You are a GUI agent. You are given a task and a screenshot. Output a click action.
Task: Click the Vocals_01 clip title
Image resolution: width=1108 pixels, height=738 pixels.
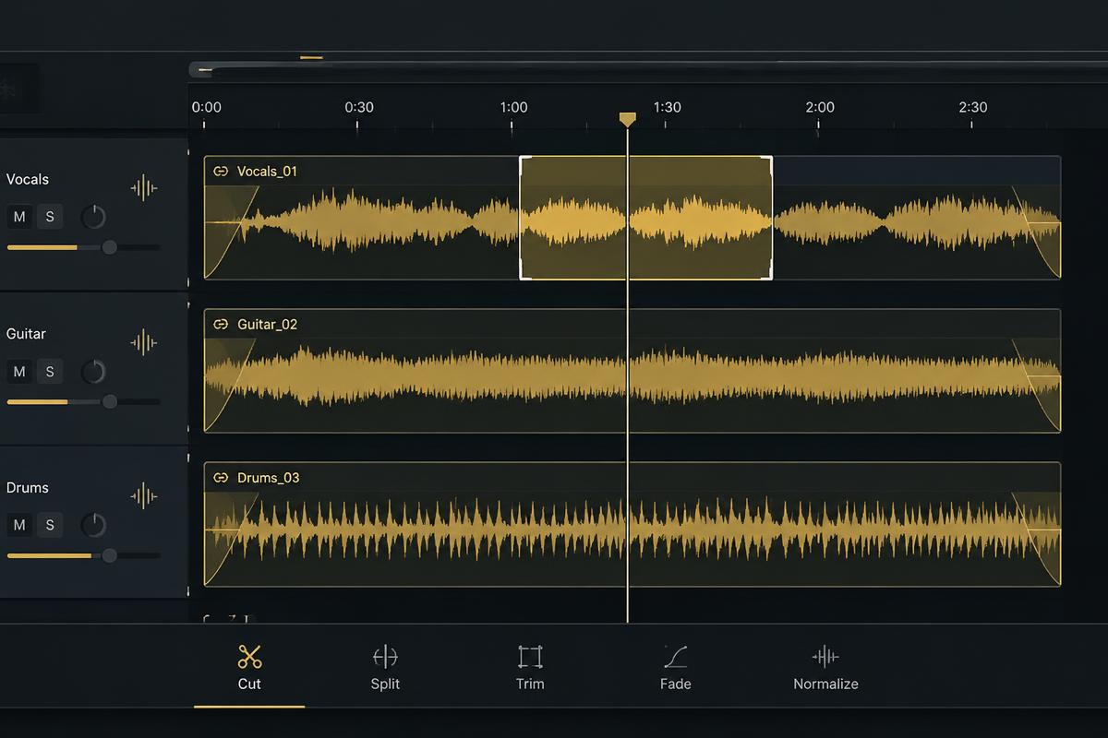(267, 171)
